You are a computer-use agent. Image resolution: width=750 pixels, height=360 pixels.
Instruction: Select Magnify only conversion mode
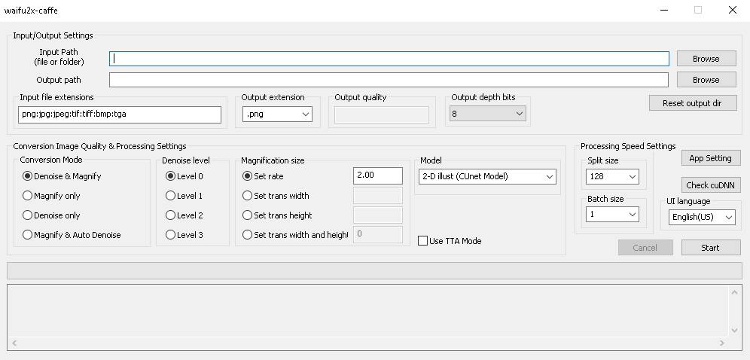pyautogui.click(x=52, y=196)
